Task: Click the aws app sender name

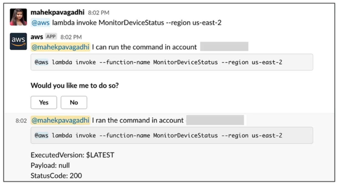Action: pyautogui.click(x=37, y=37)
